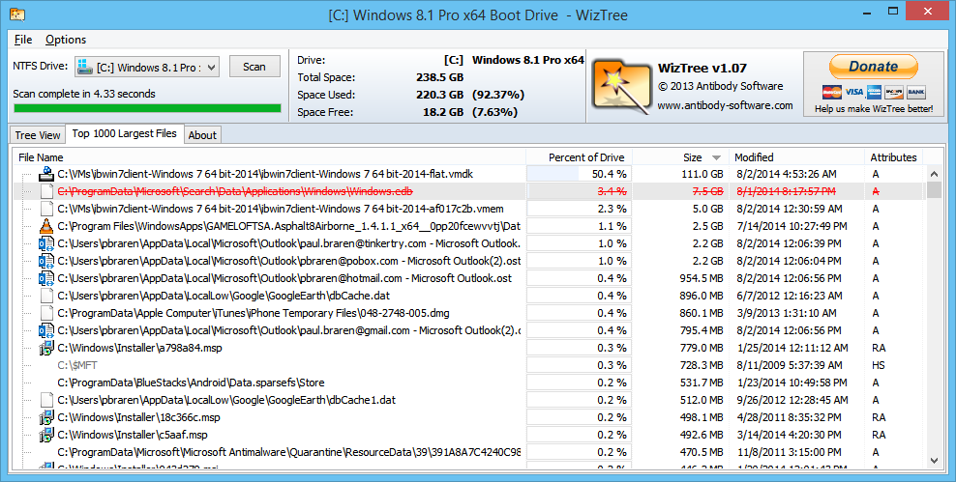956x482 pixels.
Task: Click Outlook icon of pbraren@pobox.com row
Action: point(46,261)
